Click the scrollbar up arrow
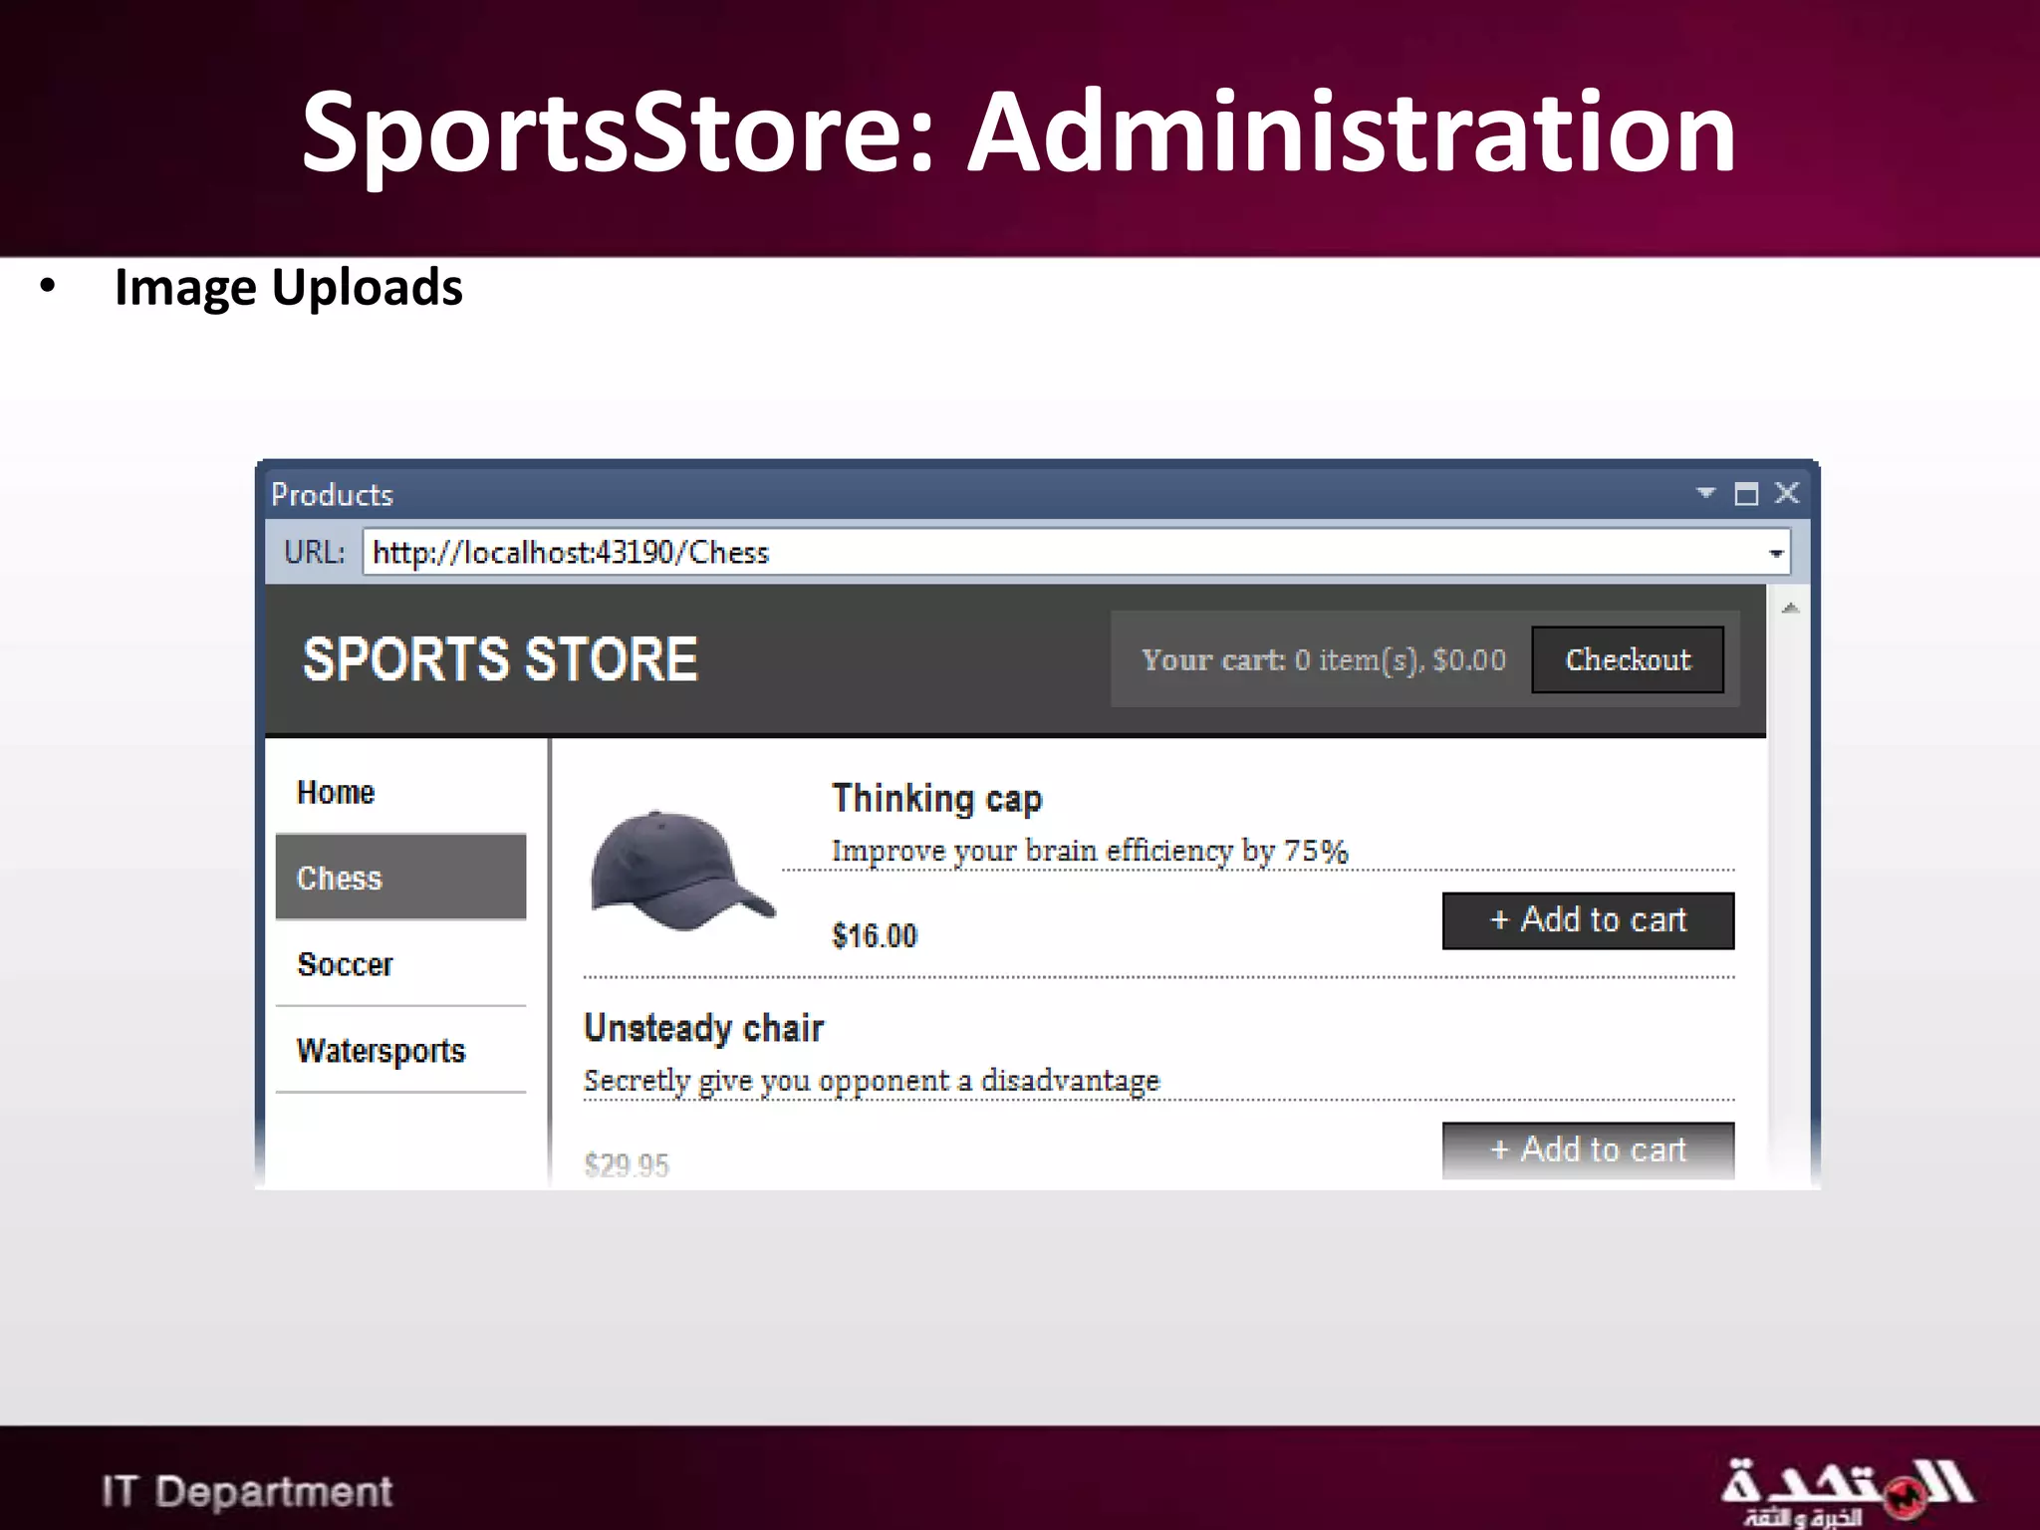Image resolution: width=2040 pixels, height=1530 pixels. click(x=1790, y=608)
